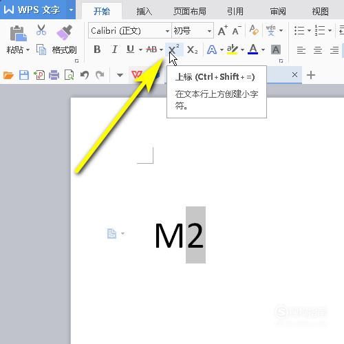
Task: Click the selected 2 character
Action: click(x=195, y=235)
